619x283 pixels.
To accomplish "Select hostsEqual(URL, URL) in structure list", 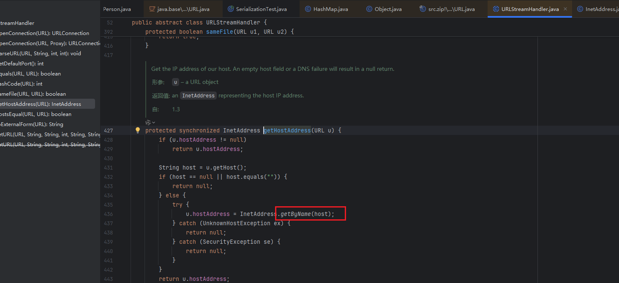I will pyautogui.click(x=35, y=114).
